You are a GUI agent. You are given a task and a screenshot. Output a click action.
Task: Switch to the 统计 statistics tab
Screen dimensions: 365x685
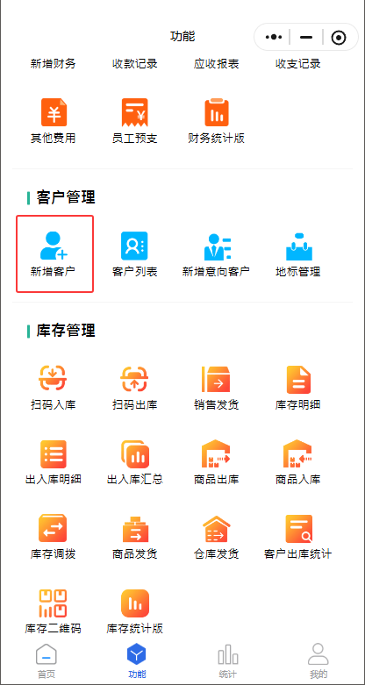pos(228,661)
